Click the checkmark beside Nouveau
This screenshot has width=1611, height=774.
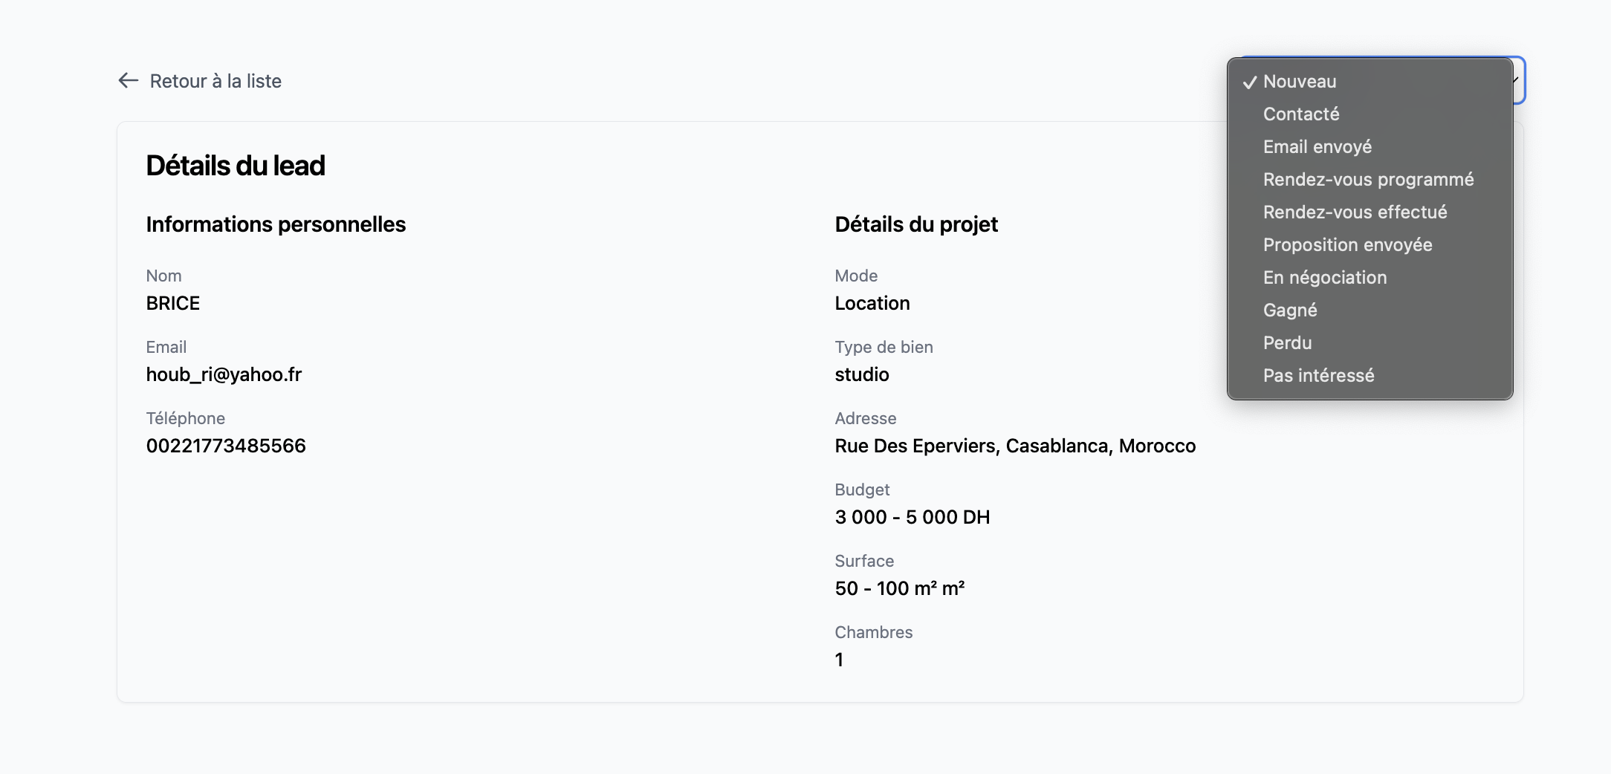[x=1250, y=82]
